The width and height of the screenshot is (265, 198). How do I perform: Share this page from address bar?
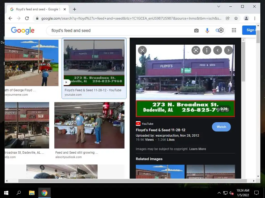(x=228, y=18)
